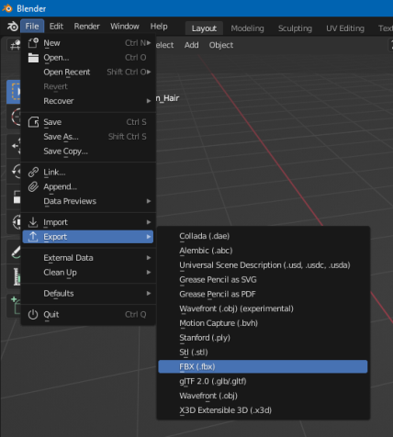Click the chain Link icon
Screen dimensions: 393x437
tap(33, 173)
